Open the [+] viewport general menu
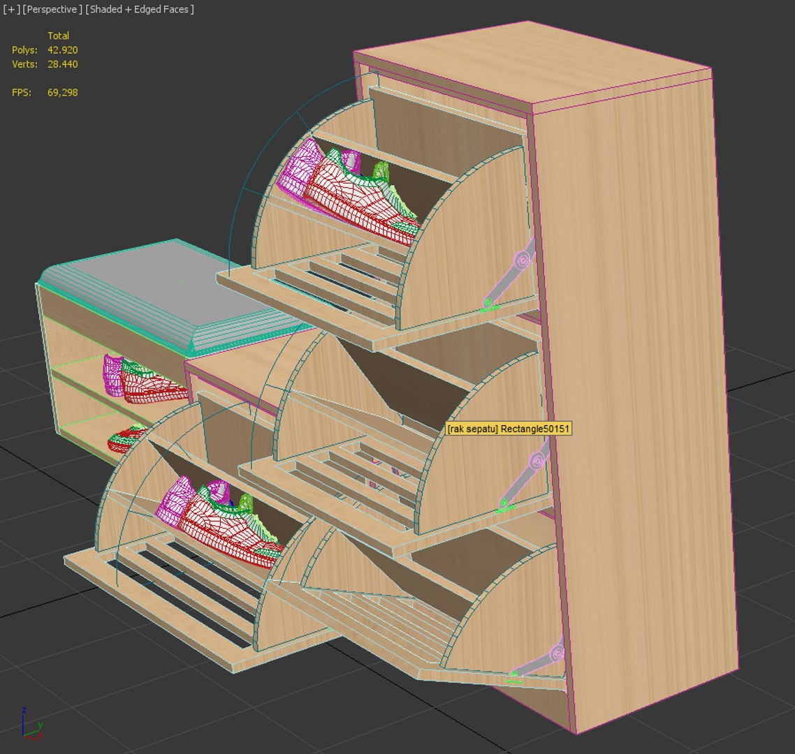 (x=12, y=9)
